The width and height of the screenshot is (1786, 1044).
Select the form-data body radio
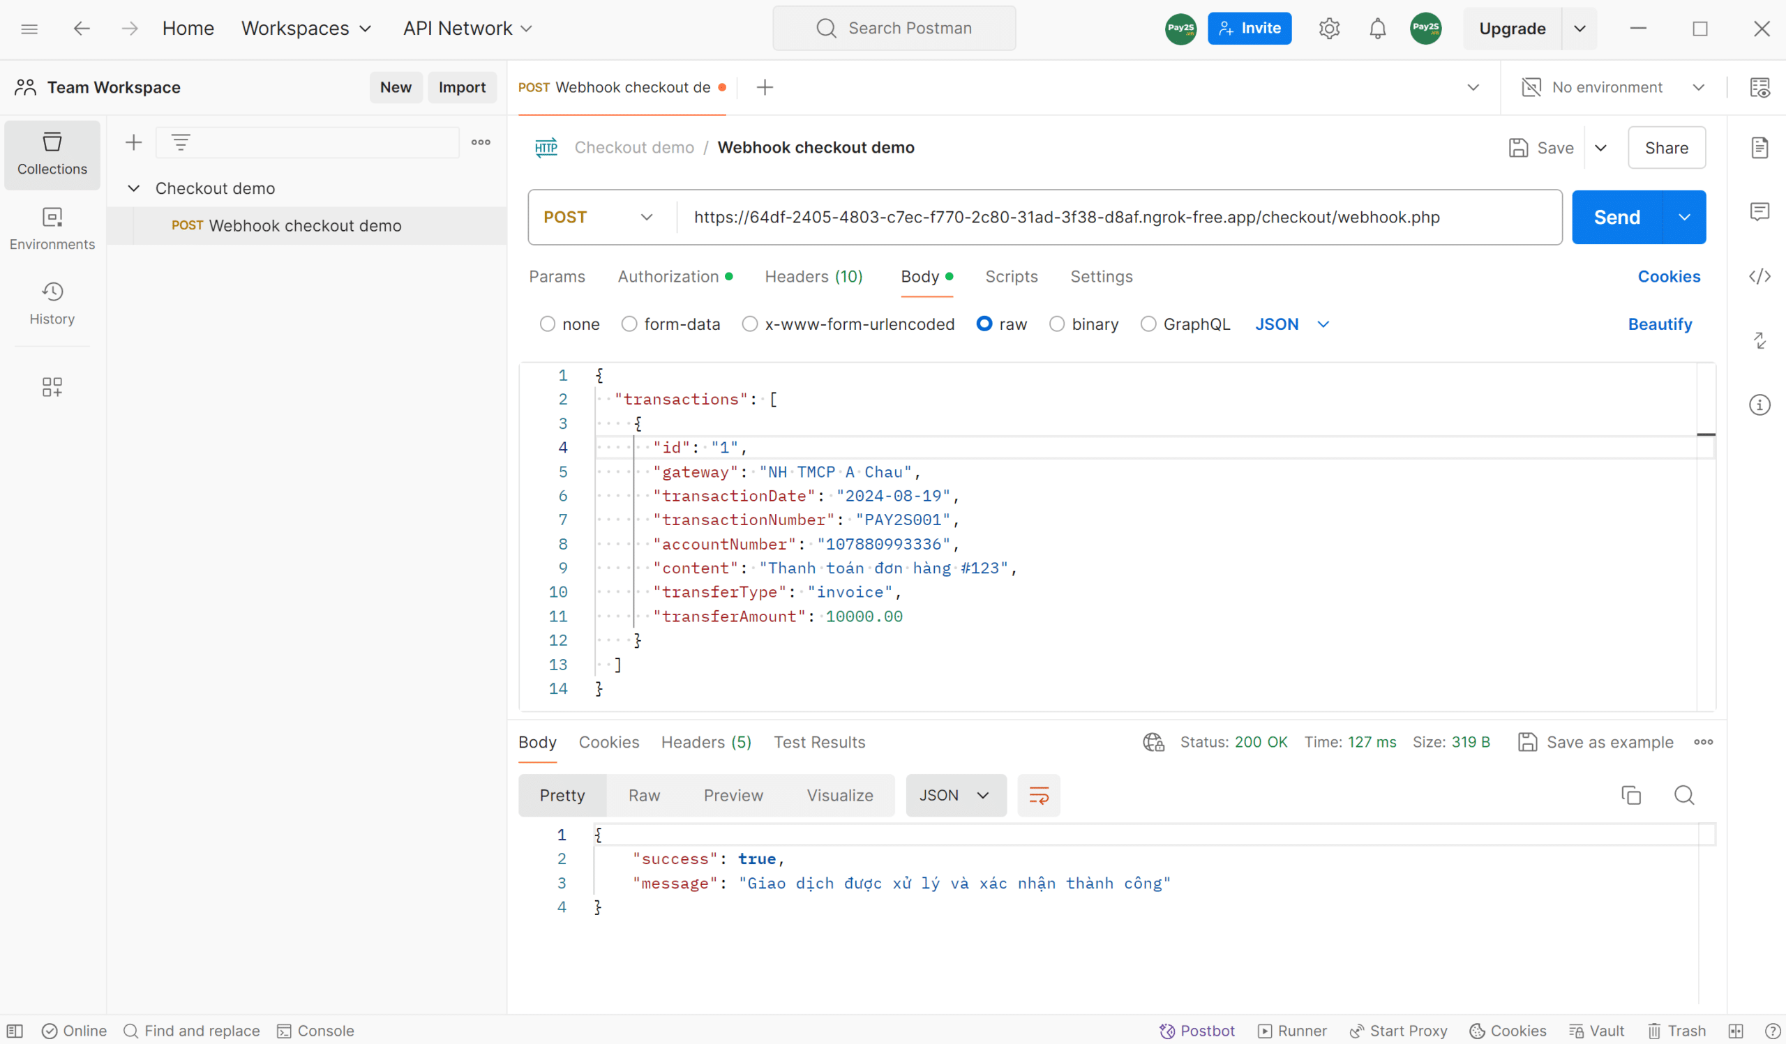(629, 324)
